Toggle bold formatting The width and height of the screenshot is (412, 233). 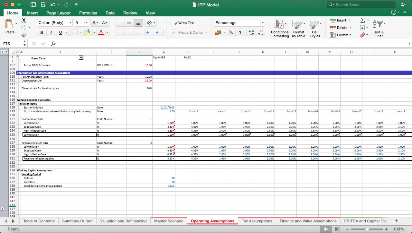(42, 32)
